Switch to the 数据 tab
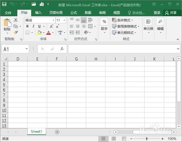 (x=88, y=13)
